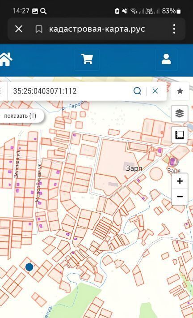Click the Заря map label in center

(134, 168)
